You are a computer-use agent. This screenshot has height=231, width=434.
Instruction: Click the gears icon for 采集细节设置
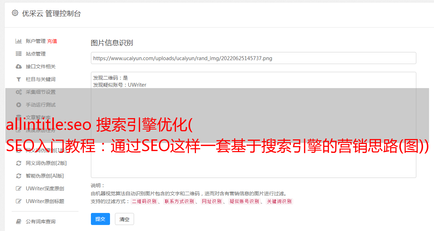pyautogui.click(x=19, y=92)
